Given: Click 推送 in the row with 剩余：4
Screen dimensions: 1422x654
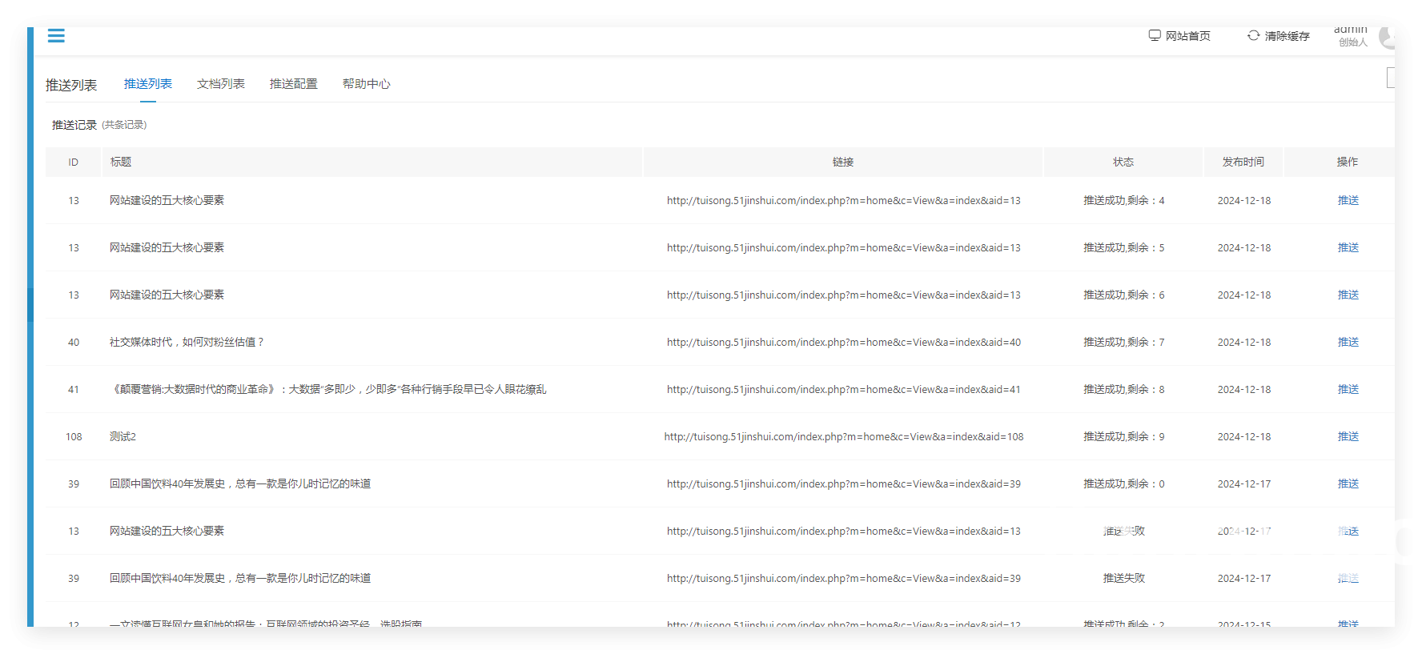Looking at the screenshot, I should 1348,200.
